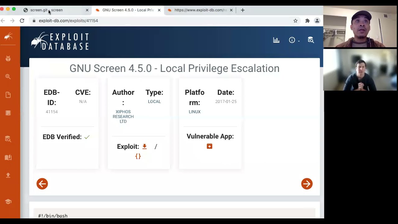Close the screen.git tab
The image size is (398, 224).
87,10
